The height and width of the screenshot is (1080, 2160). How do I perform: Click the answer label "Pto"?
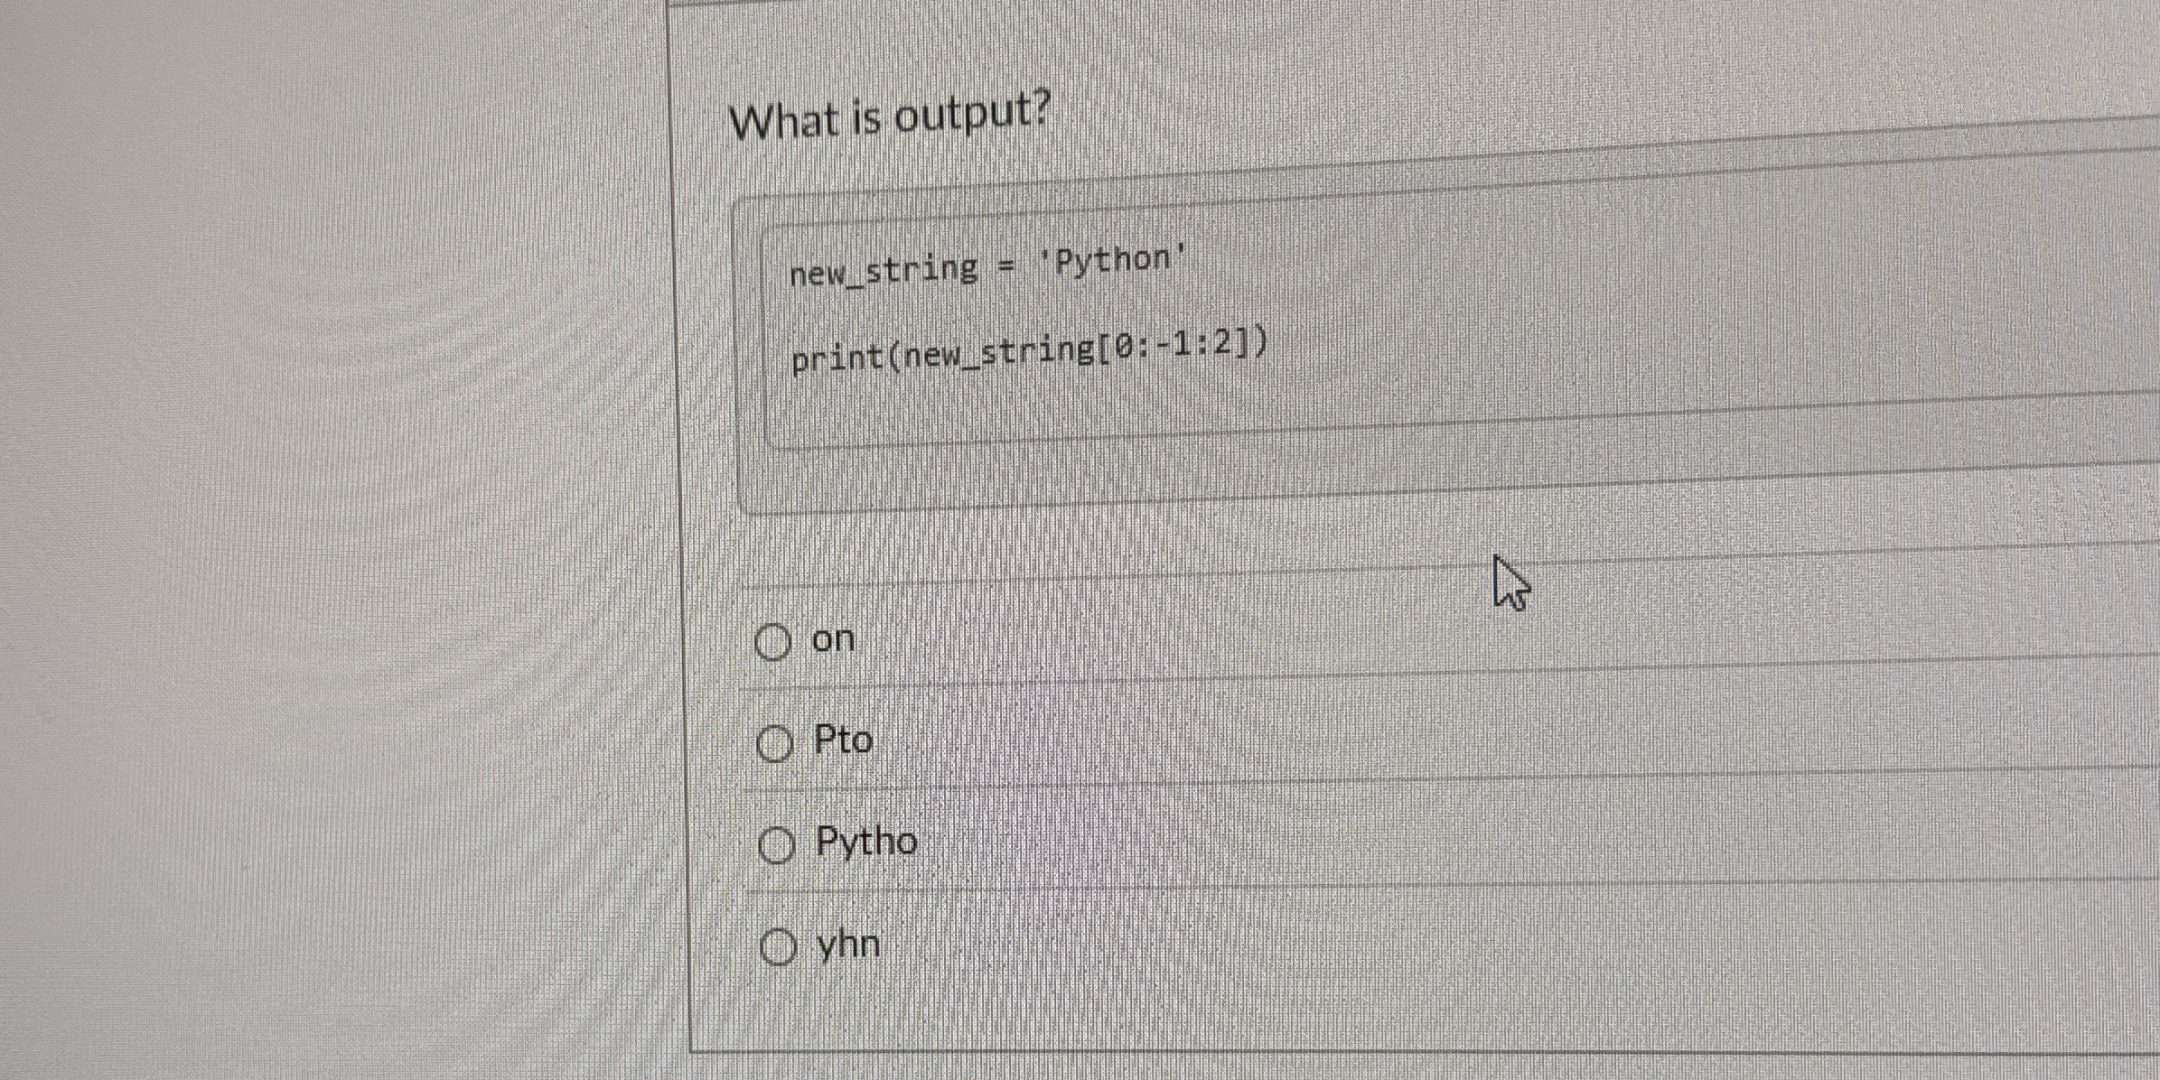coord(842,740)
